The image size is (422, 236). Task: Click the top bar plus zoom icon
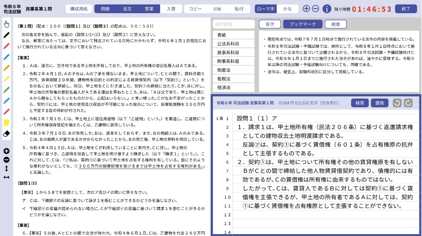tap(306, 9)
